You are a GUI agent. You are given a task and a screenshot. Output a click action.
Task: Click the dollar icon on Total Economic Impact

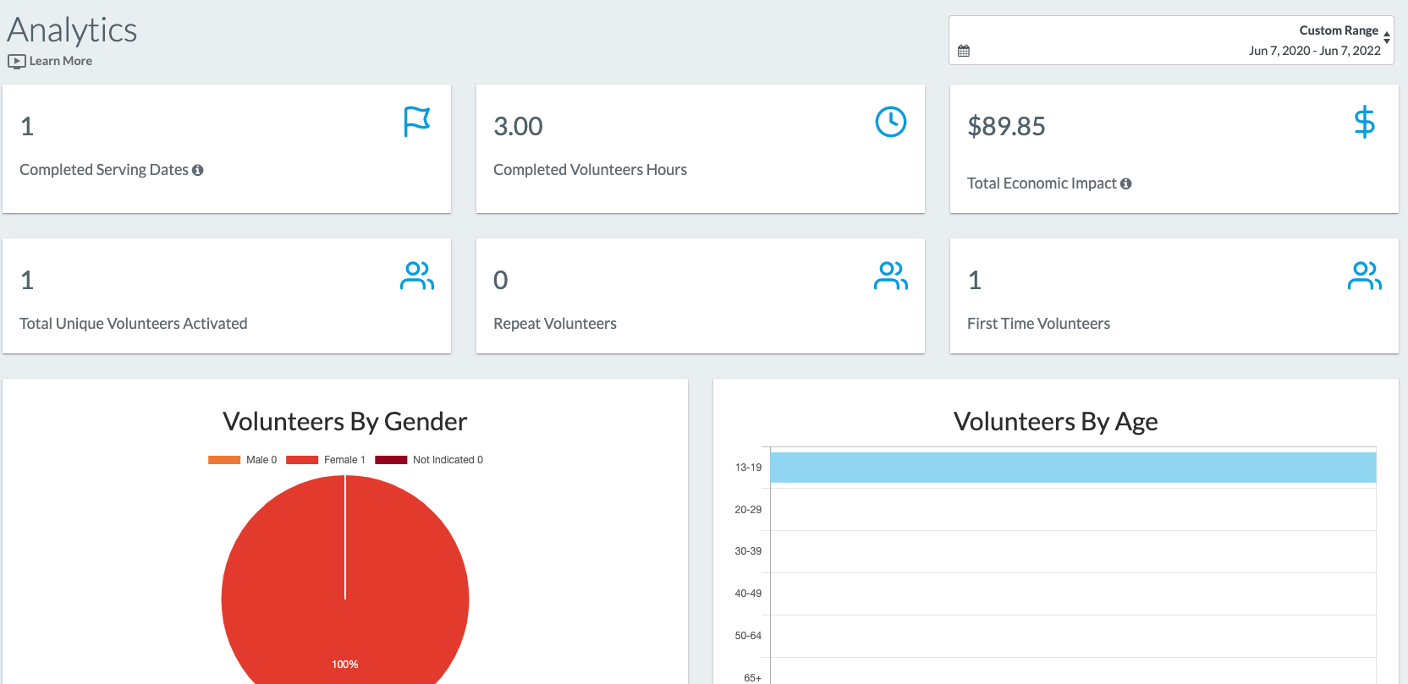1365,122
